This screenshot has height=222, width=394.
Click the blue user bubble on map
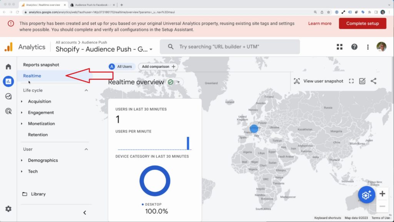coord(254,129)
